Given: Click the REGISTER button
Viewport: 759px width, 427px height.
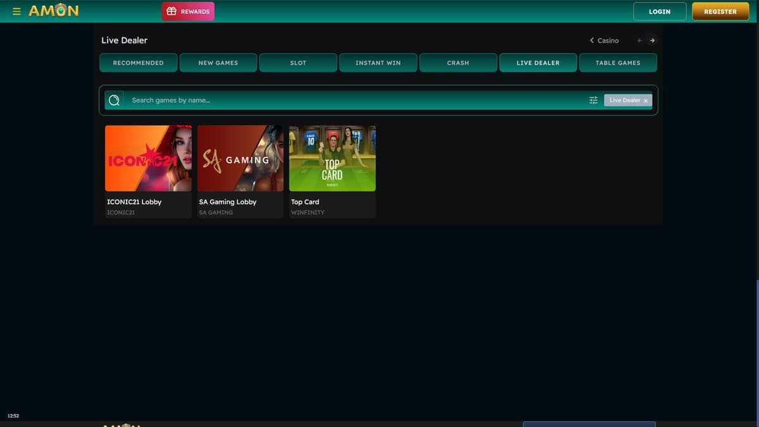Looking at the screenshot, I should (720, 11).
